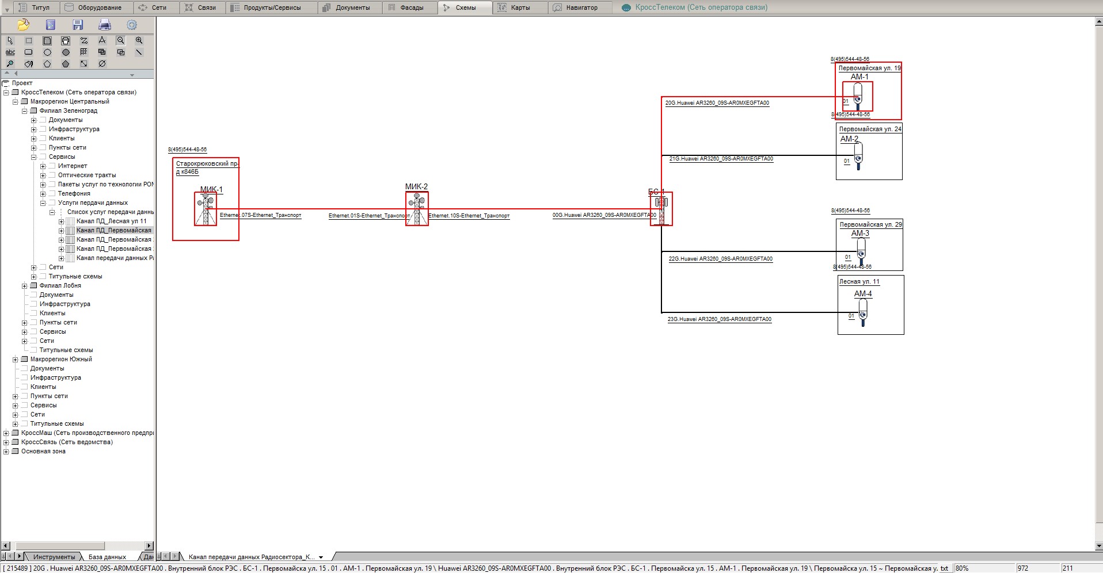Expand the Интернет tree node
The height and width of the screenshot is (573, 1103).
coord(43,166)
